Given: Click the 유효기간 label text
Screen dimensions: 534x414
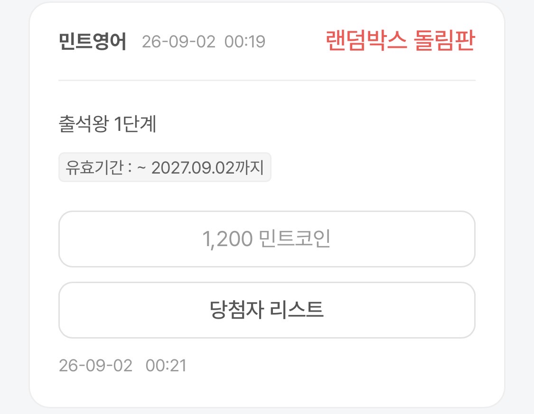Looking at the screenshot, I should 94,167.
